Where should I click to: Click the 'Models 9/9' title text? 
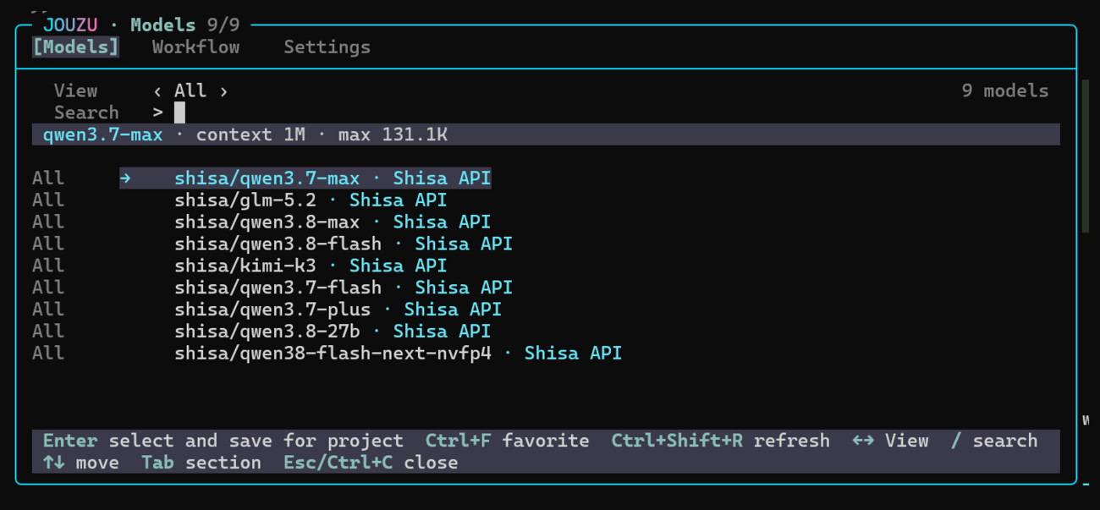184,25
